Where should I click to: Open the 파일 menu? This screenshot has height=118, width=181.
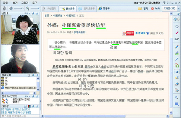tap(5, 2)
